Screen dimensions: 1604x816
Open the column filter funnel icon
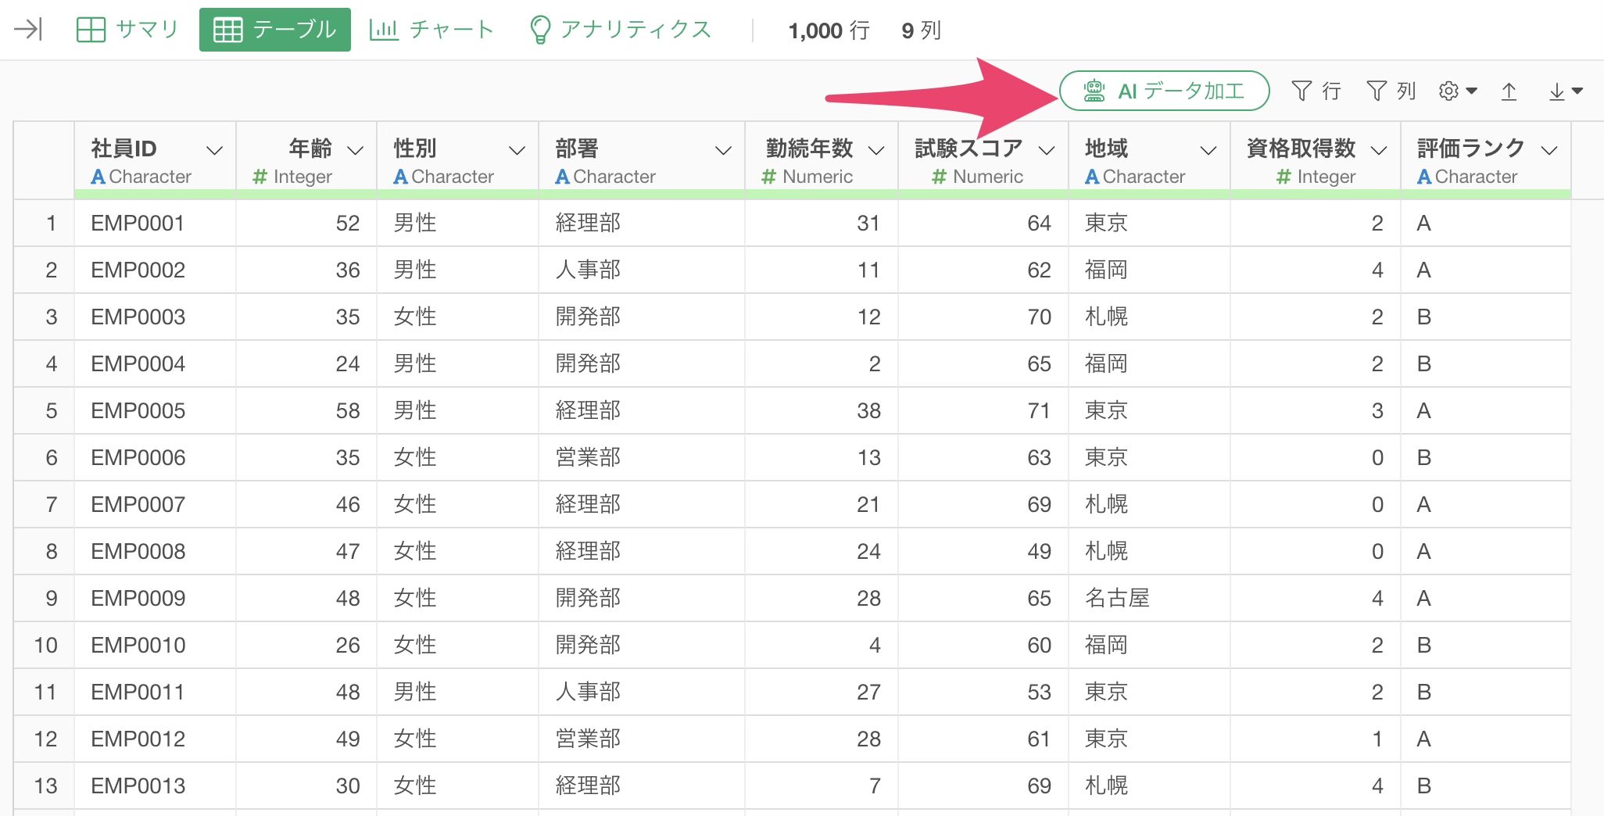[1377, 91]
